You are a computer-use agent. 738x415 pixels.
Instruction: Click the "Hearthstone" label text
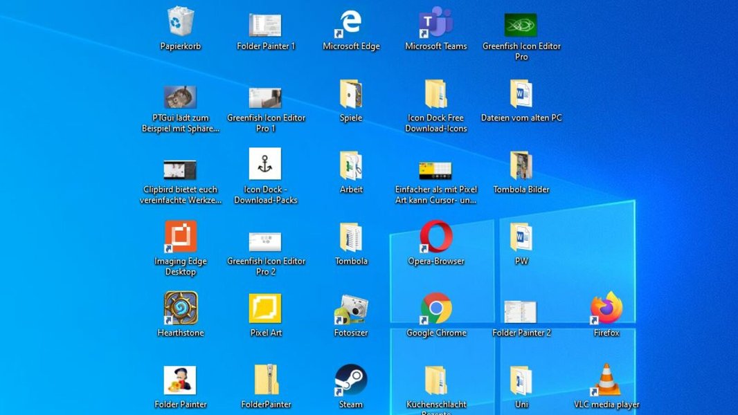(181, 333)
